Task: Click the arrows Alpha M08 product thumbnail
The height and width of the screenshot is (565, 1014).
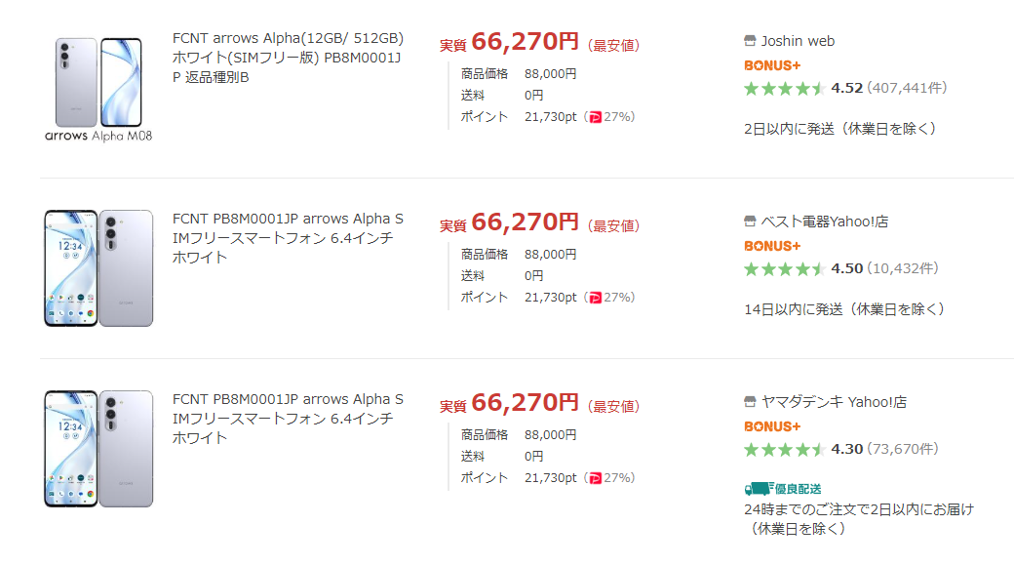Action: click(98, 88)
